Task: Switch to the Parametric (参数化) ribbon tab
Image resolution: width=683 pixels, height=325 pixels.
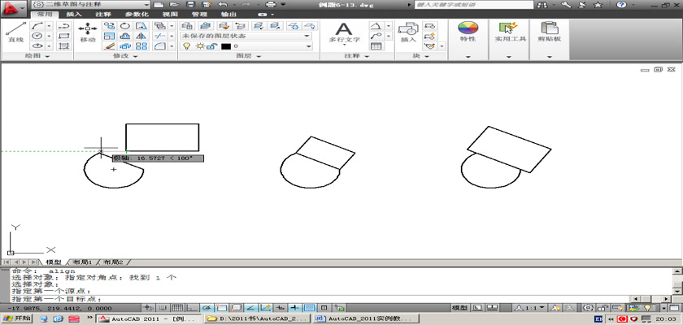Action: click(136, 15)
